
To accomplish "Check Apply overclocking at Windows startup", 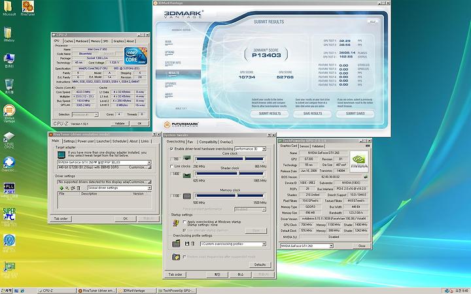I will 184,222.
